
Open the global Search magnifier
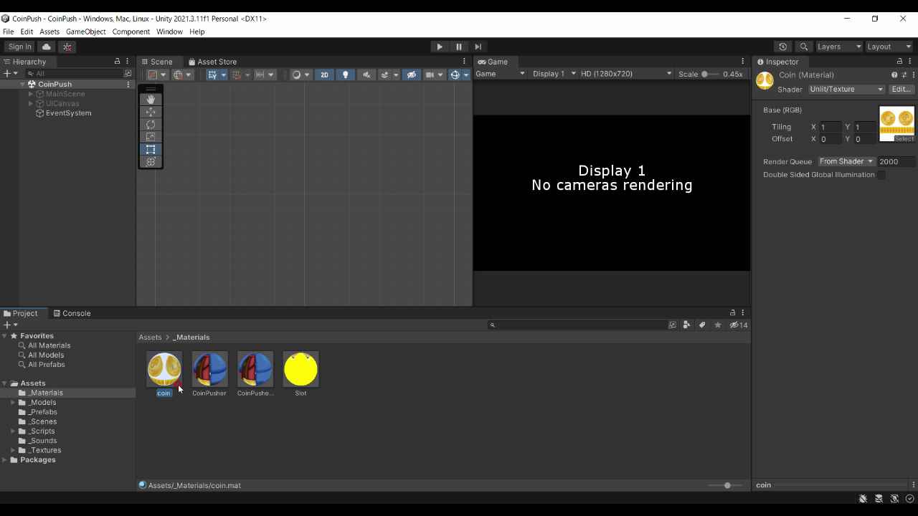tap(804, 47)
